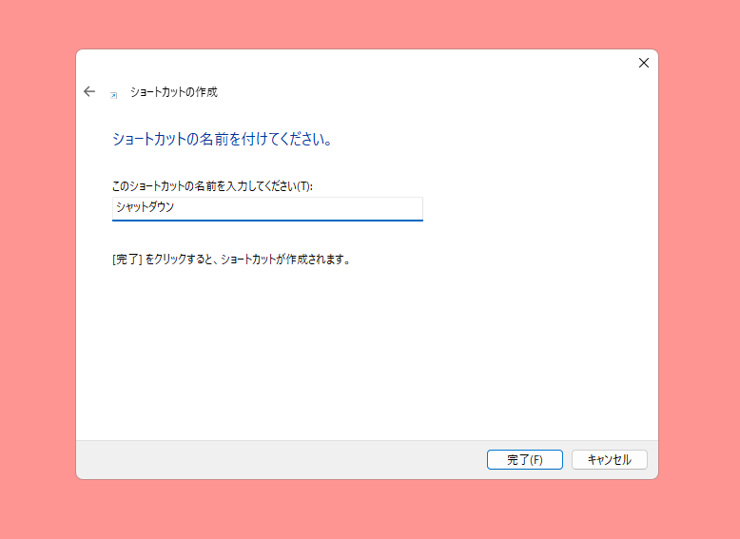
Task: Place cursor after the シャットダウン text
Action: point(176,207)
